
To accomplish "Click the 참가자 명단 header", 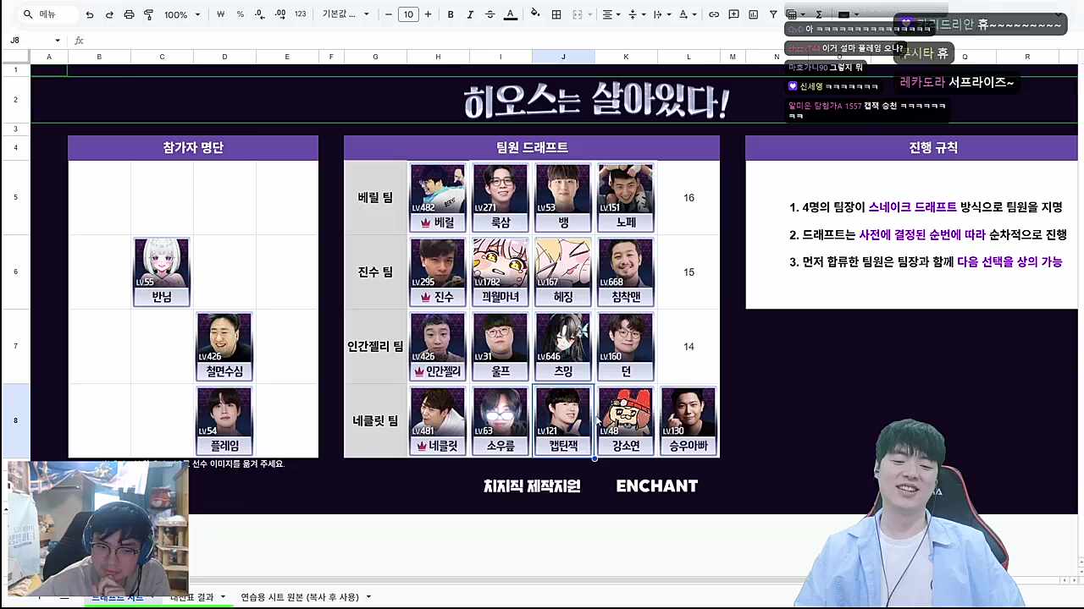I will (193, 147).
